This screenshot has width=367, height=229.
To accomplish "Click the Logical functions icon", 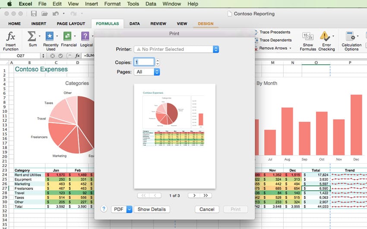I will [x=86, y=36].
